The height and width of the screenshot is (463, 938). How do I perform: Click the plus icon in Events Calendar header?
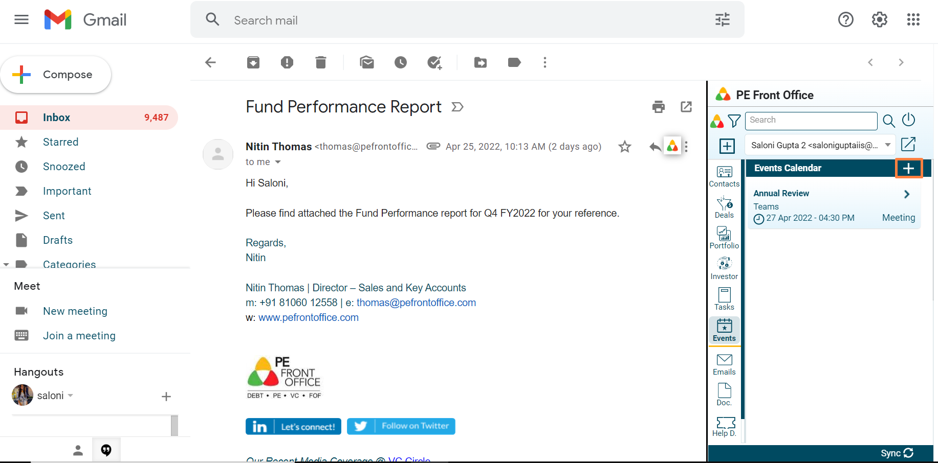pyautogui.click(x=908, y=169)
